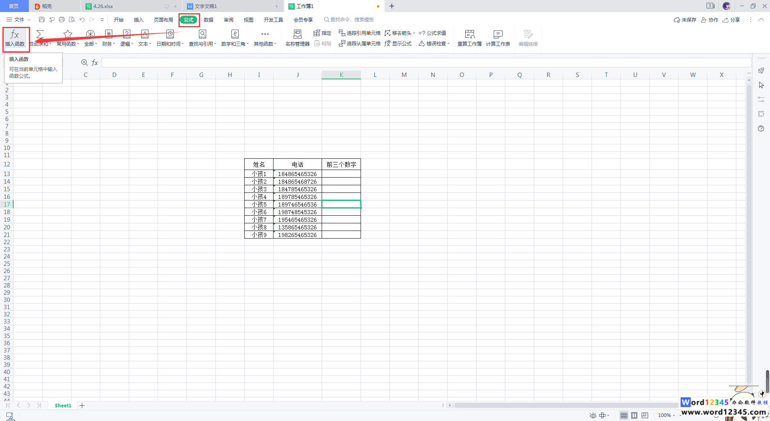
Task: Click Evaluate Formula (公式求值) button
Action: click(432, 33)
